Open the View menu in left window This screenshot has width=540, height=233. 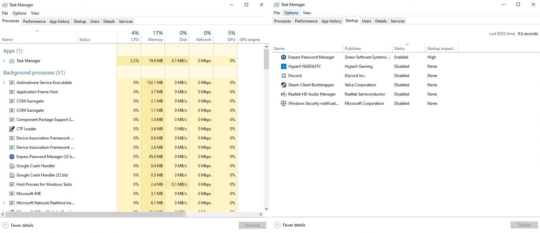click(x=35, y=13)
